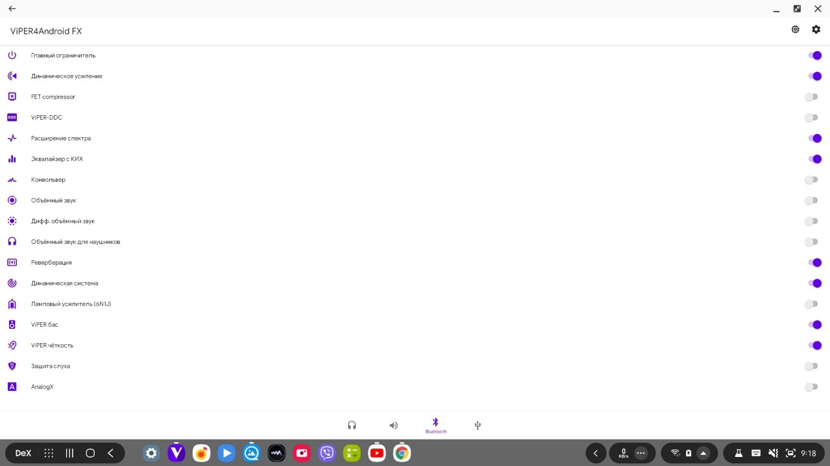Switch off the ViPER чёткость toggle
Viewport: 830px width, 466px height.
click(x=814, y=346)
